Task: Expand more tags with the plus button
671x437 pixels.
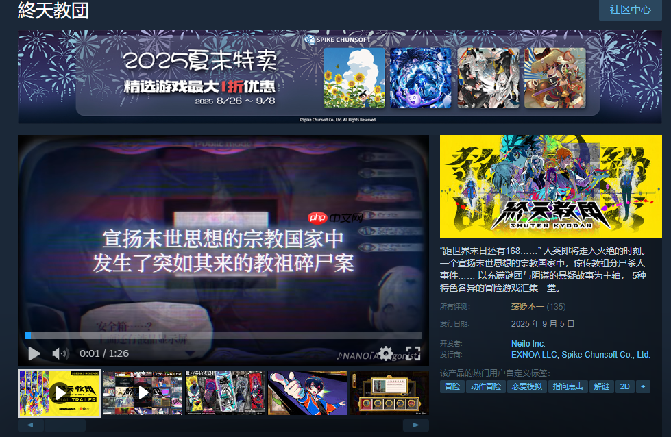Action: pos(642,386)
